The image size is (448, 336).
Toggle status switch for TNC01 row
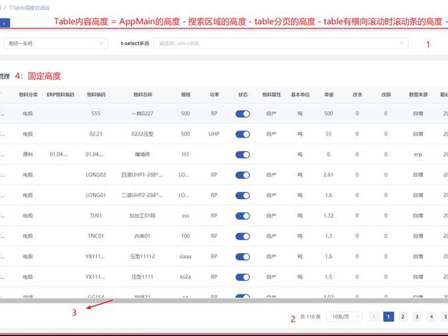pyautogui.click(x=242, y=236)
